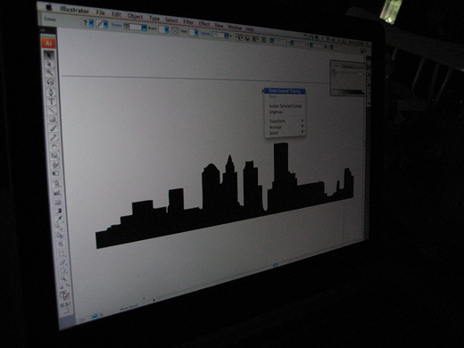Screen dimensions: 464x348
Task: Click the fill question-mark swatch in control bar
Action: 86,22
